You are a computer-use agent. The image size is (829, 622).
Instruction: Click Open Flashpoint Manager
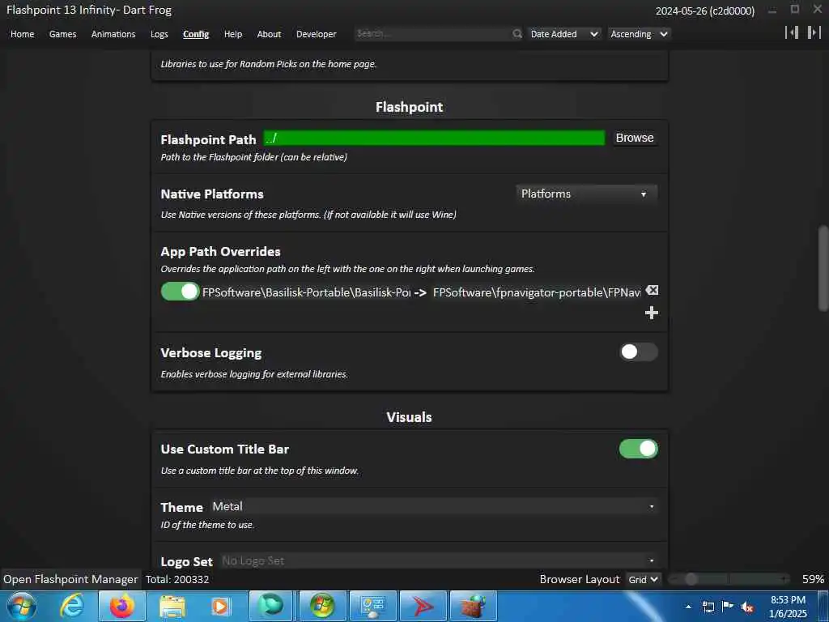pos(70,579)
